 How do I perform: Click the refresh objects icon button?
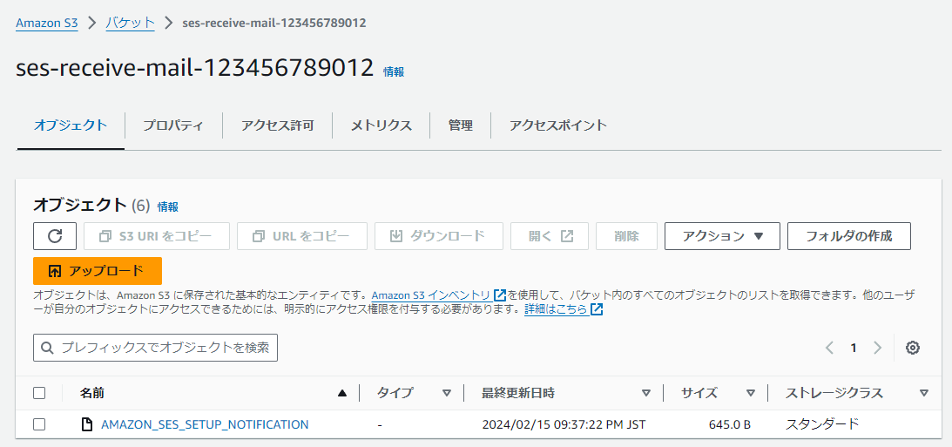coord(55,236)
